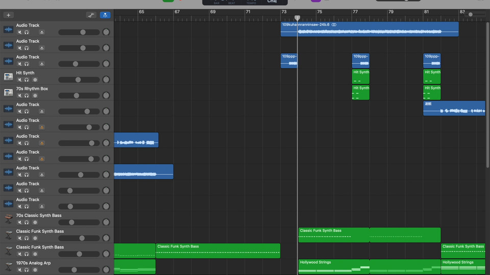Select waveform icon of track holding 109kuhannranninsaw region
The width and height of the screenshot is (490, 275).
(9, 29)
